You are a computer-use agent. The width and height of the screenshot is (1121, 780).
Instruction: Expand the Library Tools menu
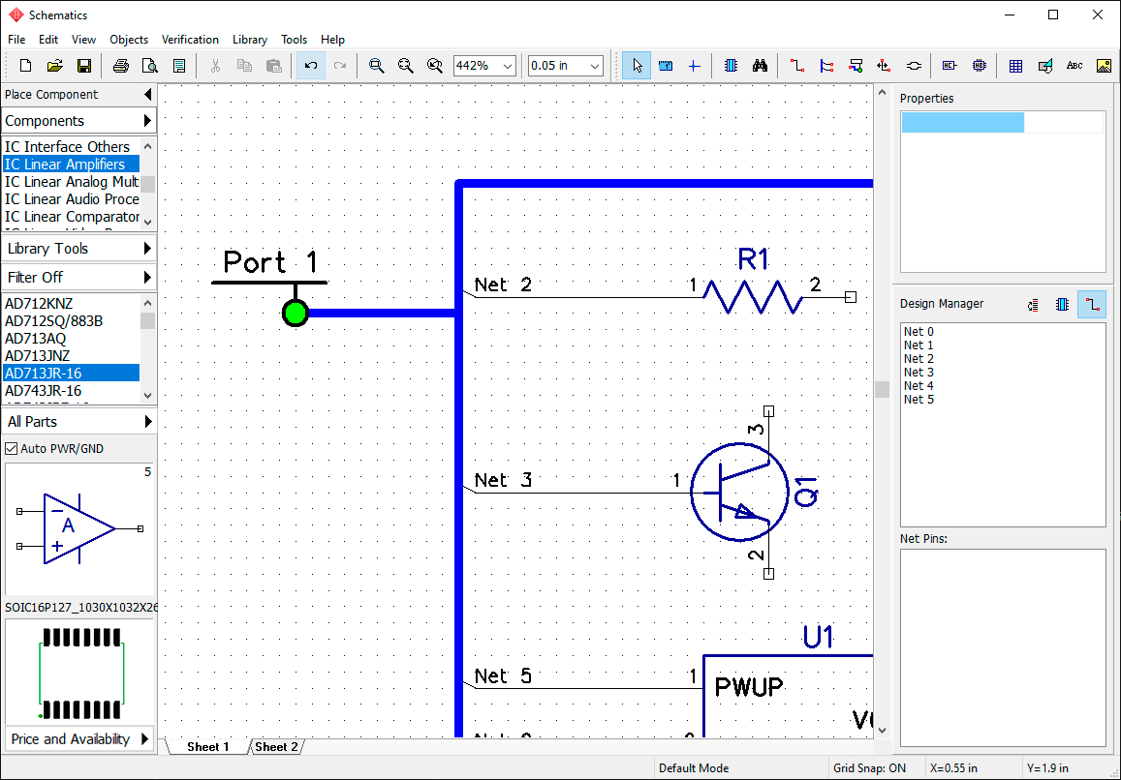tap(78, 249)
